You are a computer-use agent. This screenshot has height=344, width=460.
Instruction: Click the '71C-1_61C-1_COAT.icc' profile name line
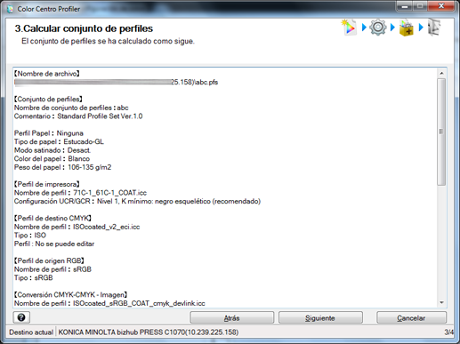coord(80,193)
